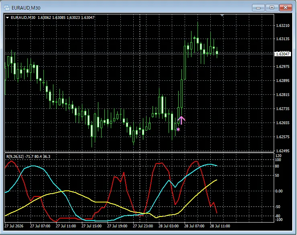This screenshot has height=235, width=297.
Task: Click the current price label 1.63047
Action: [x=283, y=54]
